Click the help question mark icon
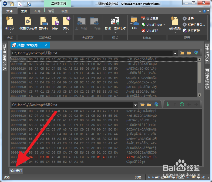Screen dimensions: 212x182 coord(204,11)
